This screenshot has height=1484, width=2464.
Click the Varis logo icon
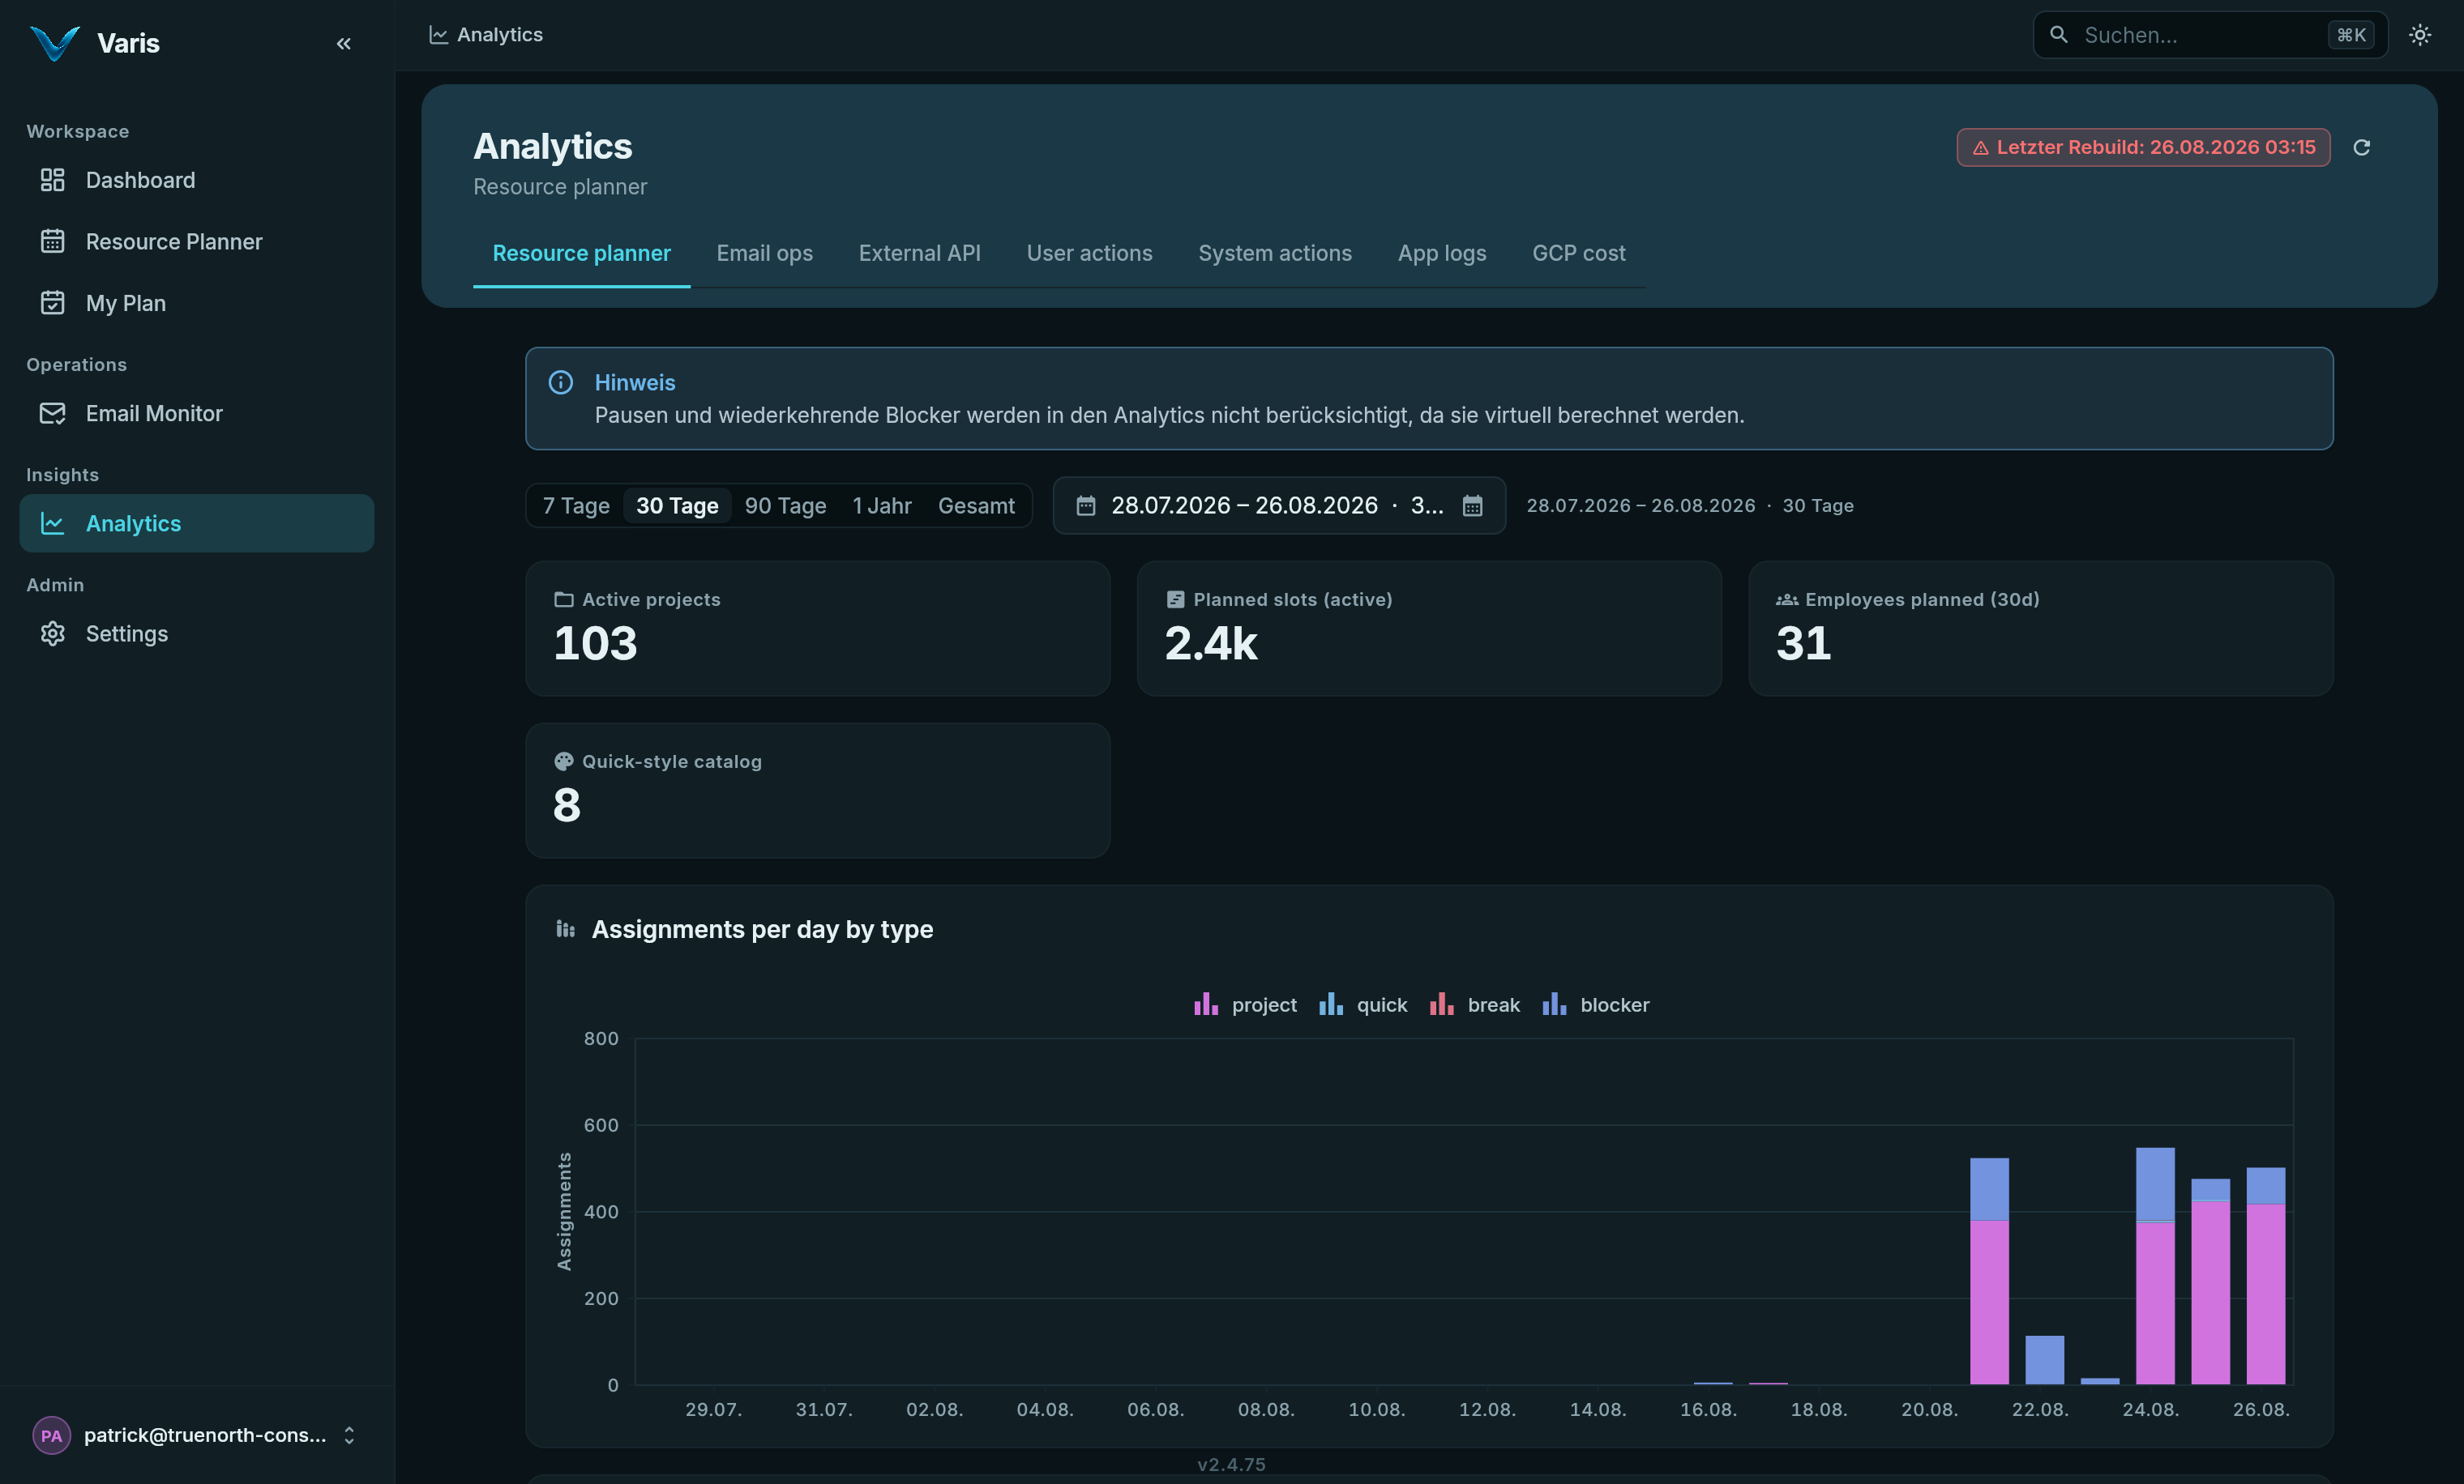[54, 43]
